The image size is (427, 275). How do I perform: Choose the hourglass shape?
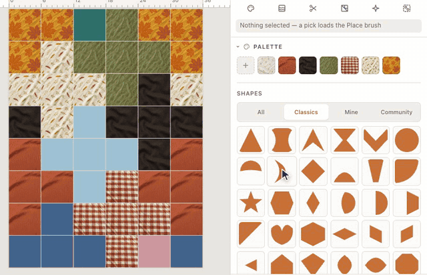(x=344, y=140)
